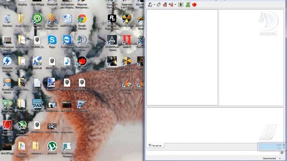The width and height of the screenshot is (287, 161).
Task: Open the dropdown arrow beside the speaker icon
Action: pyautogui.click(x=175, y=5)
